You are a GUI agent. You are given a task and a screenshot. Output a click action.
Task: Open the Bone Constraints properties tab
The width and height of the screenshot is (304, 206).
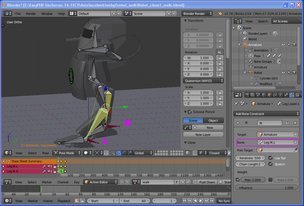pos(292,95)
